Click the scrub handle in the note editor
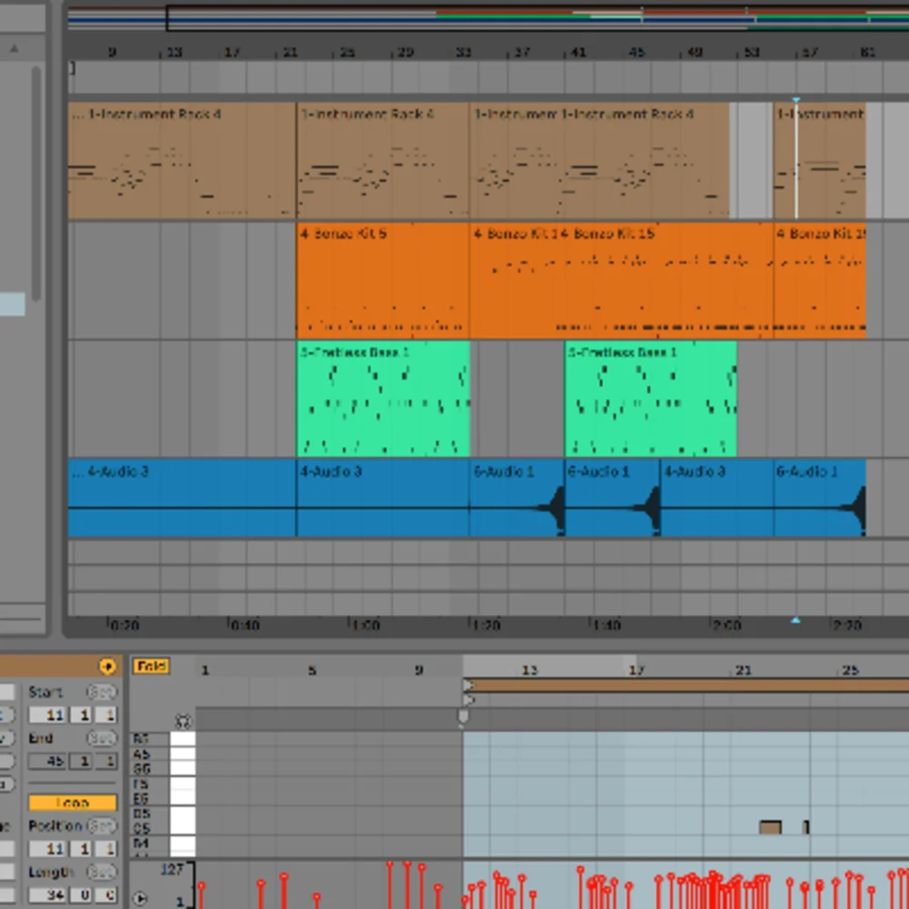The image size is (909, 909). (x=463, y=717)
